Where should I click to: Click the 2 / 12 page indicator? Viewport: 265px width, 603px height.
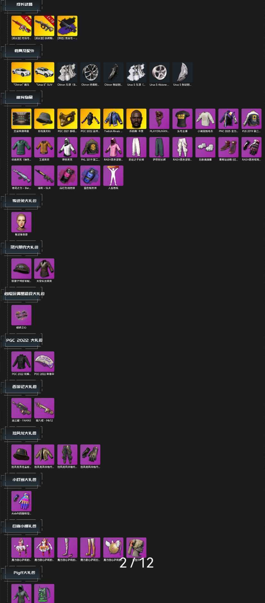click(x=136, y=563)
